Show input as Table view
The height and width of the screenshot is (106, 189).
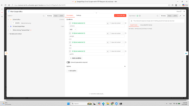point(56,16)
